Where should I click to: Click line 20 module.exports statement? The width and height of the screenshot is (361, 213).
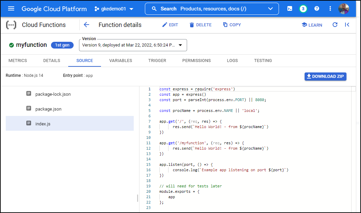coord(179,191)
